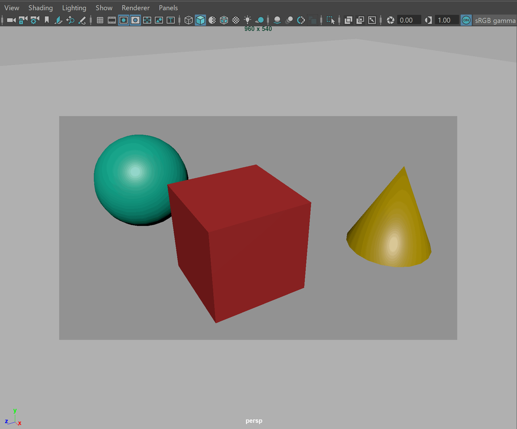Toggle the Shadows icon
The image size is (517, 429).
pos(260,20)
